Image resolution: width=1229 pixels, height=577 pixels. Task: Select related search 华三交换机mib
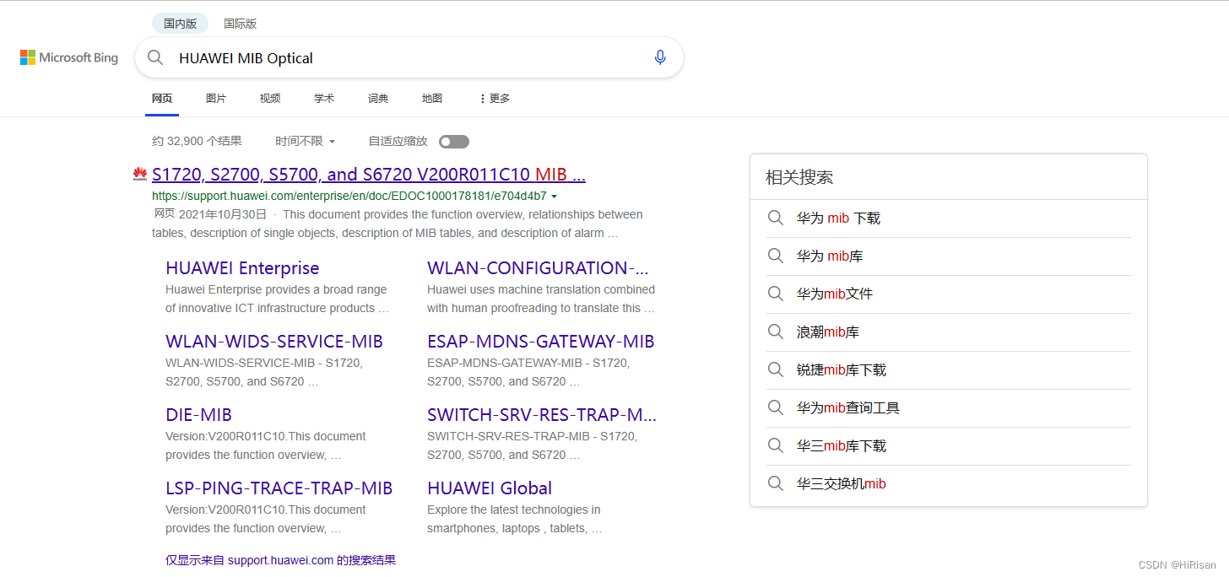tap(842, 484)
